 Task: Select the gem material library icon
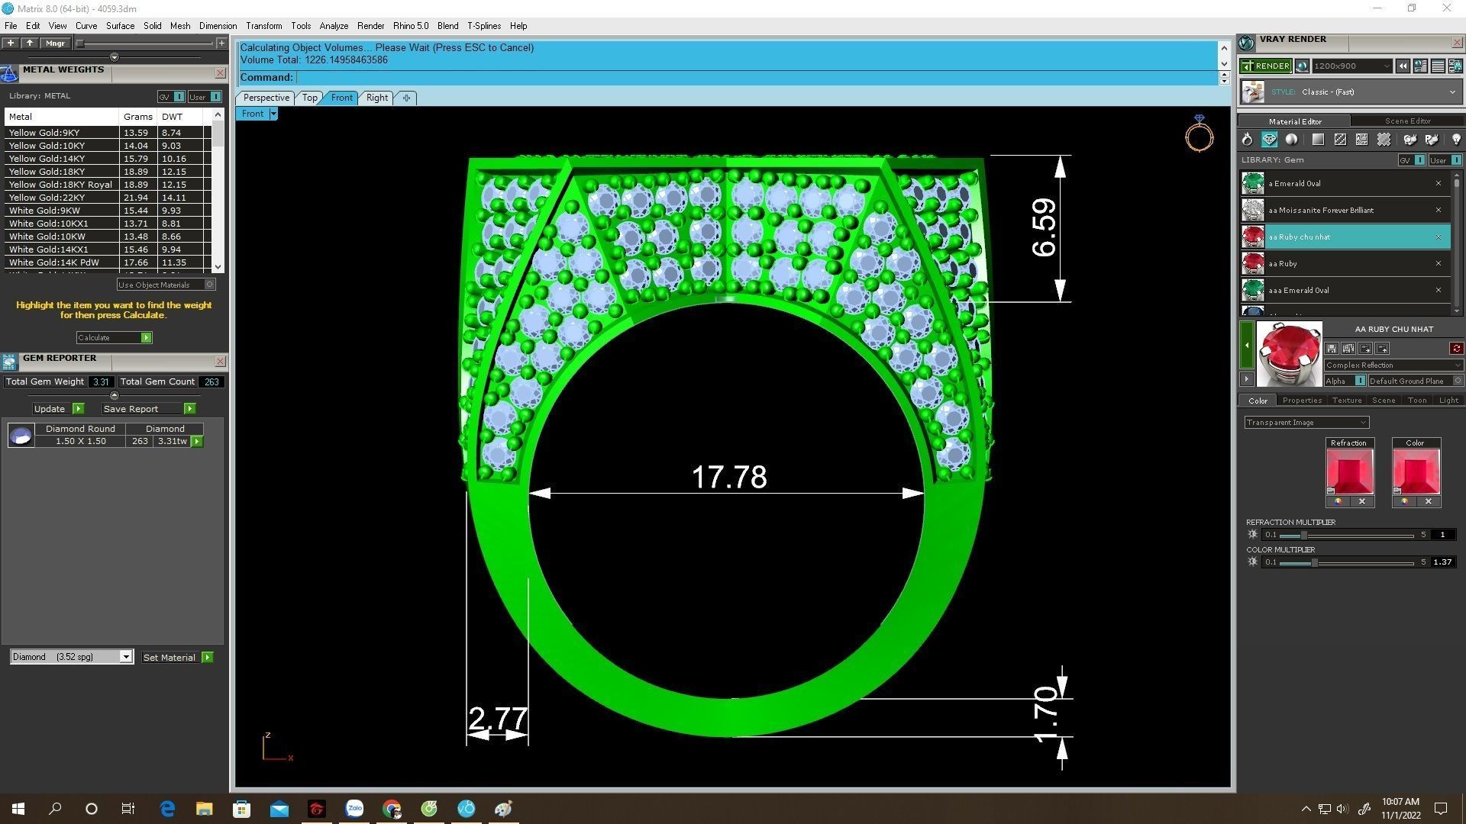[x=1269, y=140]
